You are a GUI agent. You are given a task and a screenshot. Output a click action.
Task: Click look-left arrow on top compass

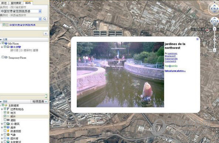212,8
